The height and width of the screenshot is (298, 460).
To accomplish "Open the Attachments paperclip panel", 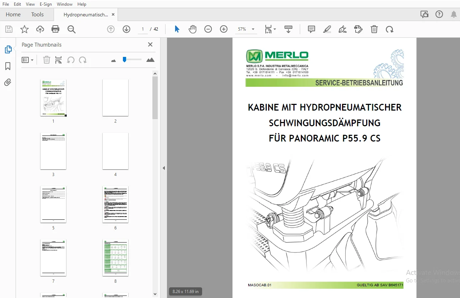I will [x=8, y=83].
